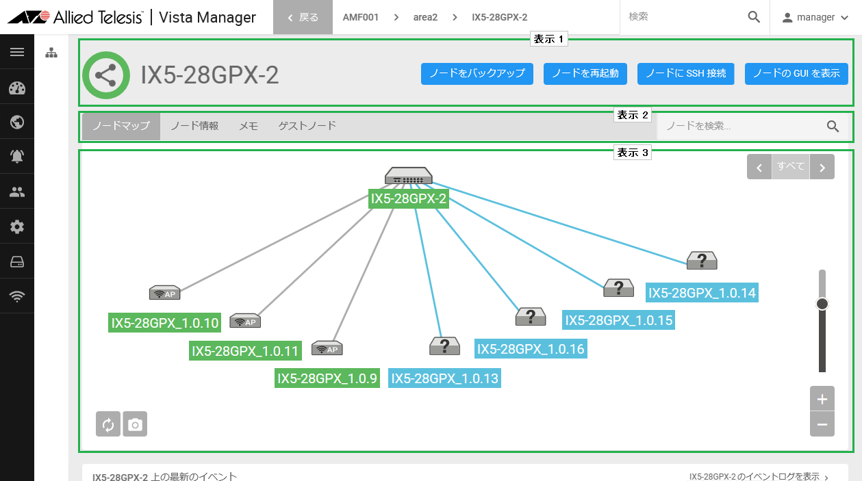Select unknown device icon for IX5-28GPX_1.0.13

click(x=444, y=346)
